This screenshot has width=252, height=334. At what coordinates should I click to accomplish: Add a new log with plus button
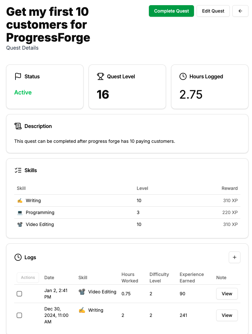tap(235, 257)
